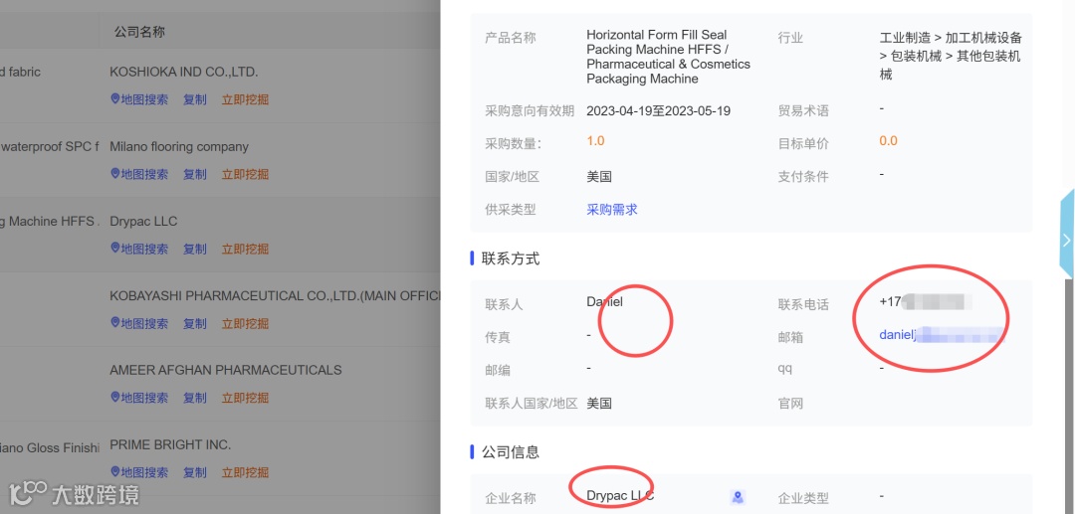
Task: Click the waterproof SPC product text in list
Action: tap(50, 146)
